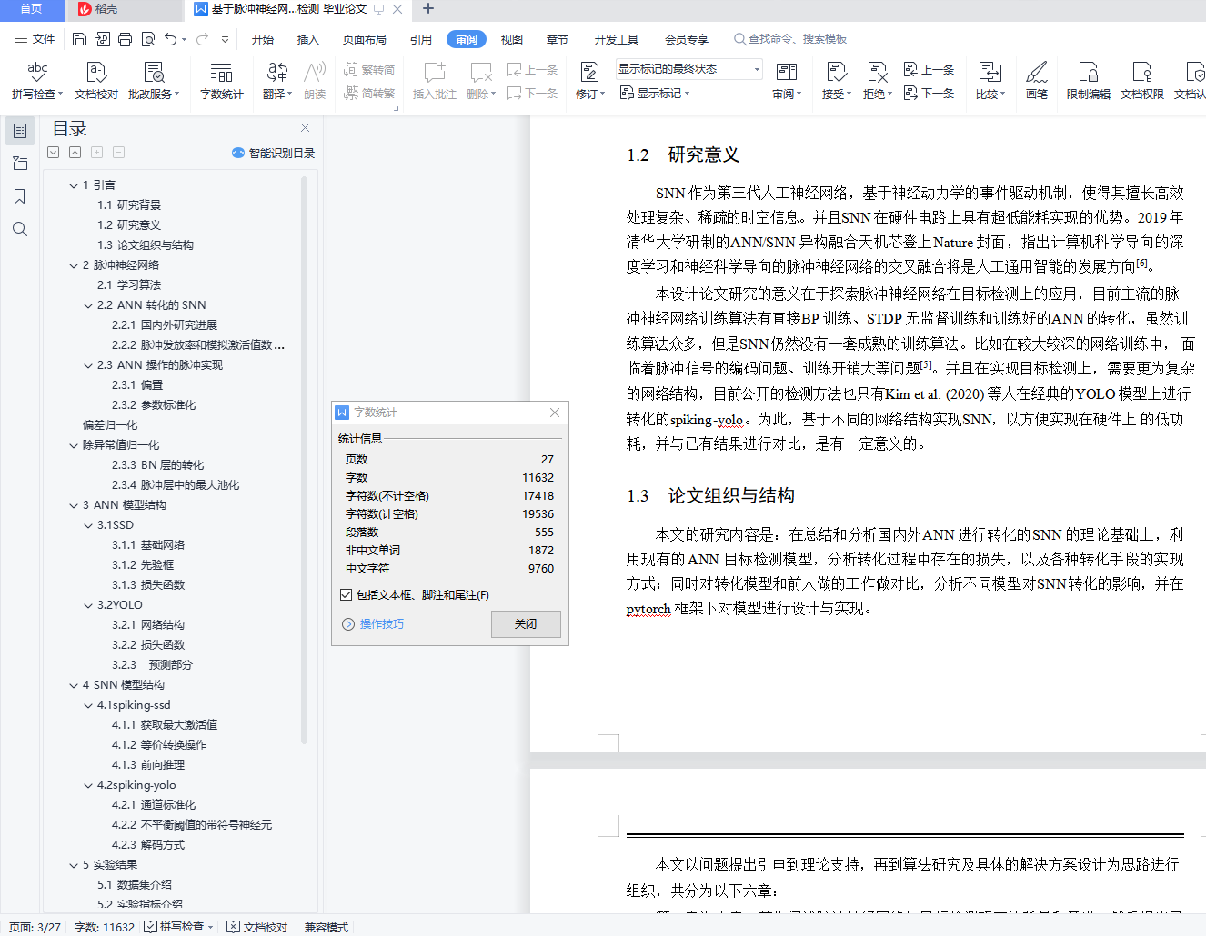The height and width of the screenshot is (936, 1206).
Task: Toggle 拼写检查 checkbox in the status bar
Action: (151, 927)
